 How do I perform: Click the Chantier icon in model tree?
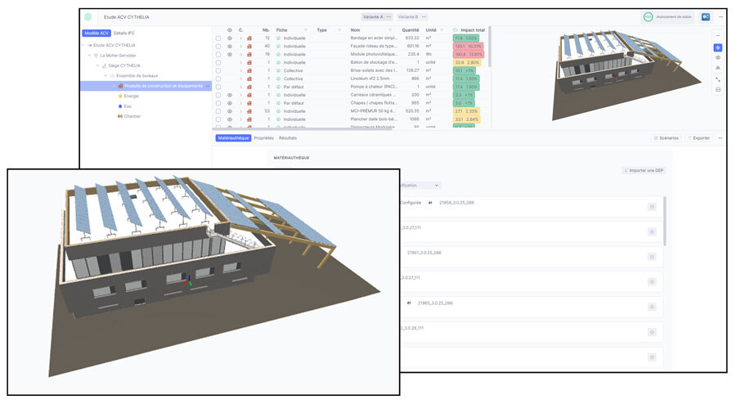[119, 116]
